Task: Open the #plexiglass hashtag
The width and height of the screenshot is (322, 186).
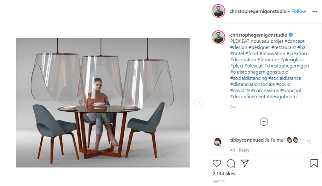Action: [x=292, y=60]
